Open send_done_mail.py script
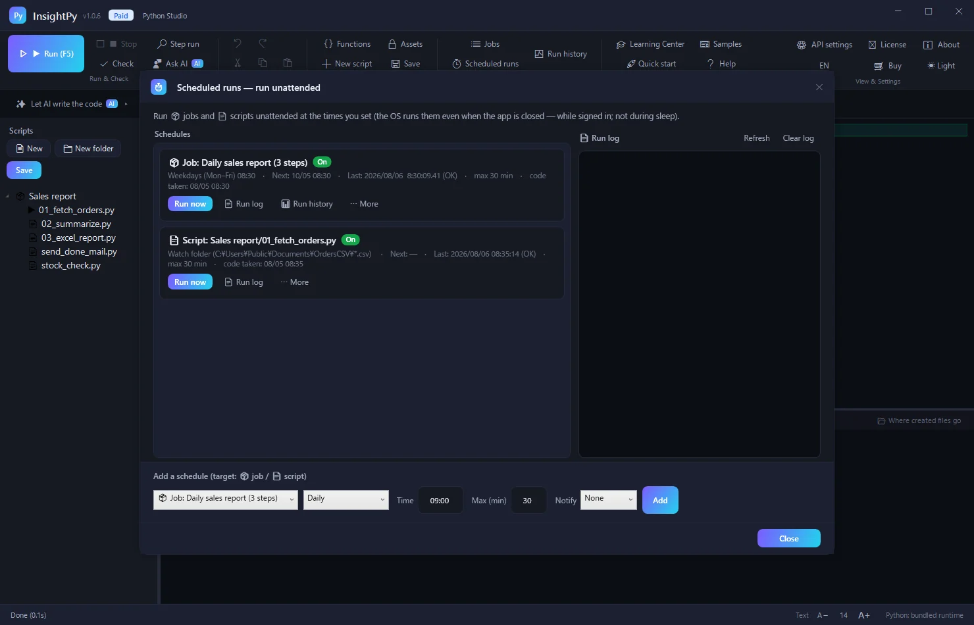 [79, 252]
